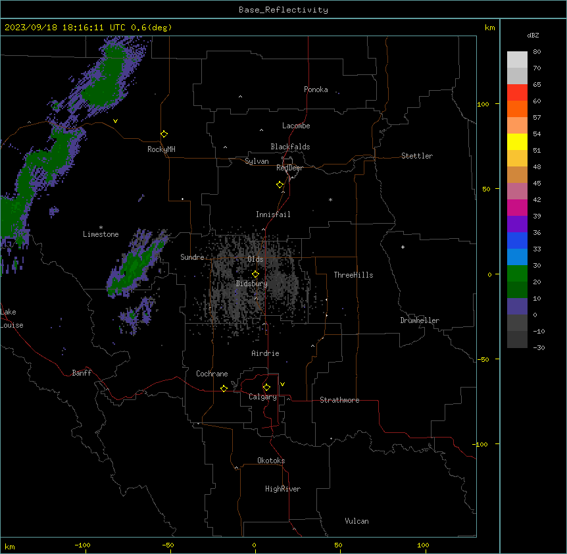Click the blue 36 dBZ legend swatch
This screenshot has width=567, height=554.
(517, 240)
